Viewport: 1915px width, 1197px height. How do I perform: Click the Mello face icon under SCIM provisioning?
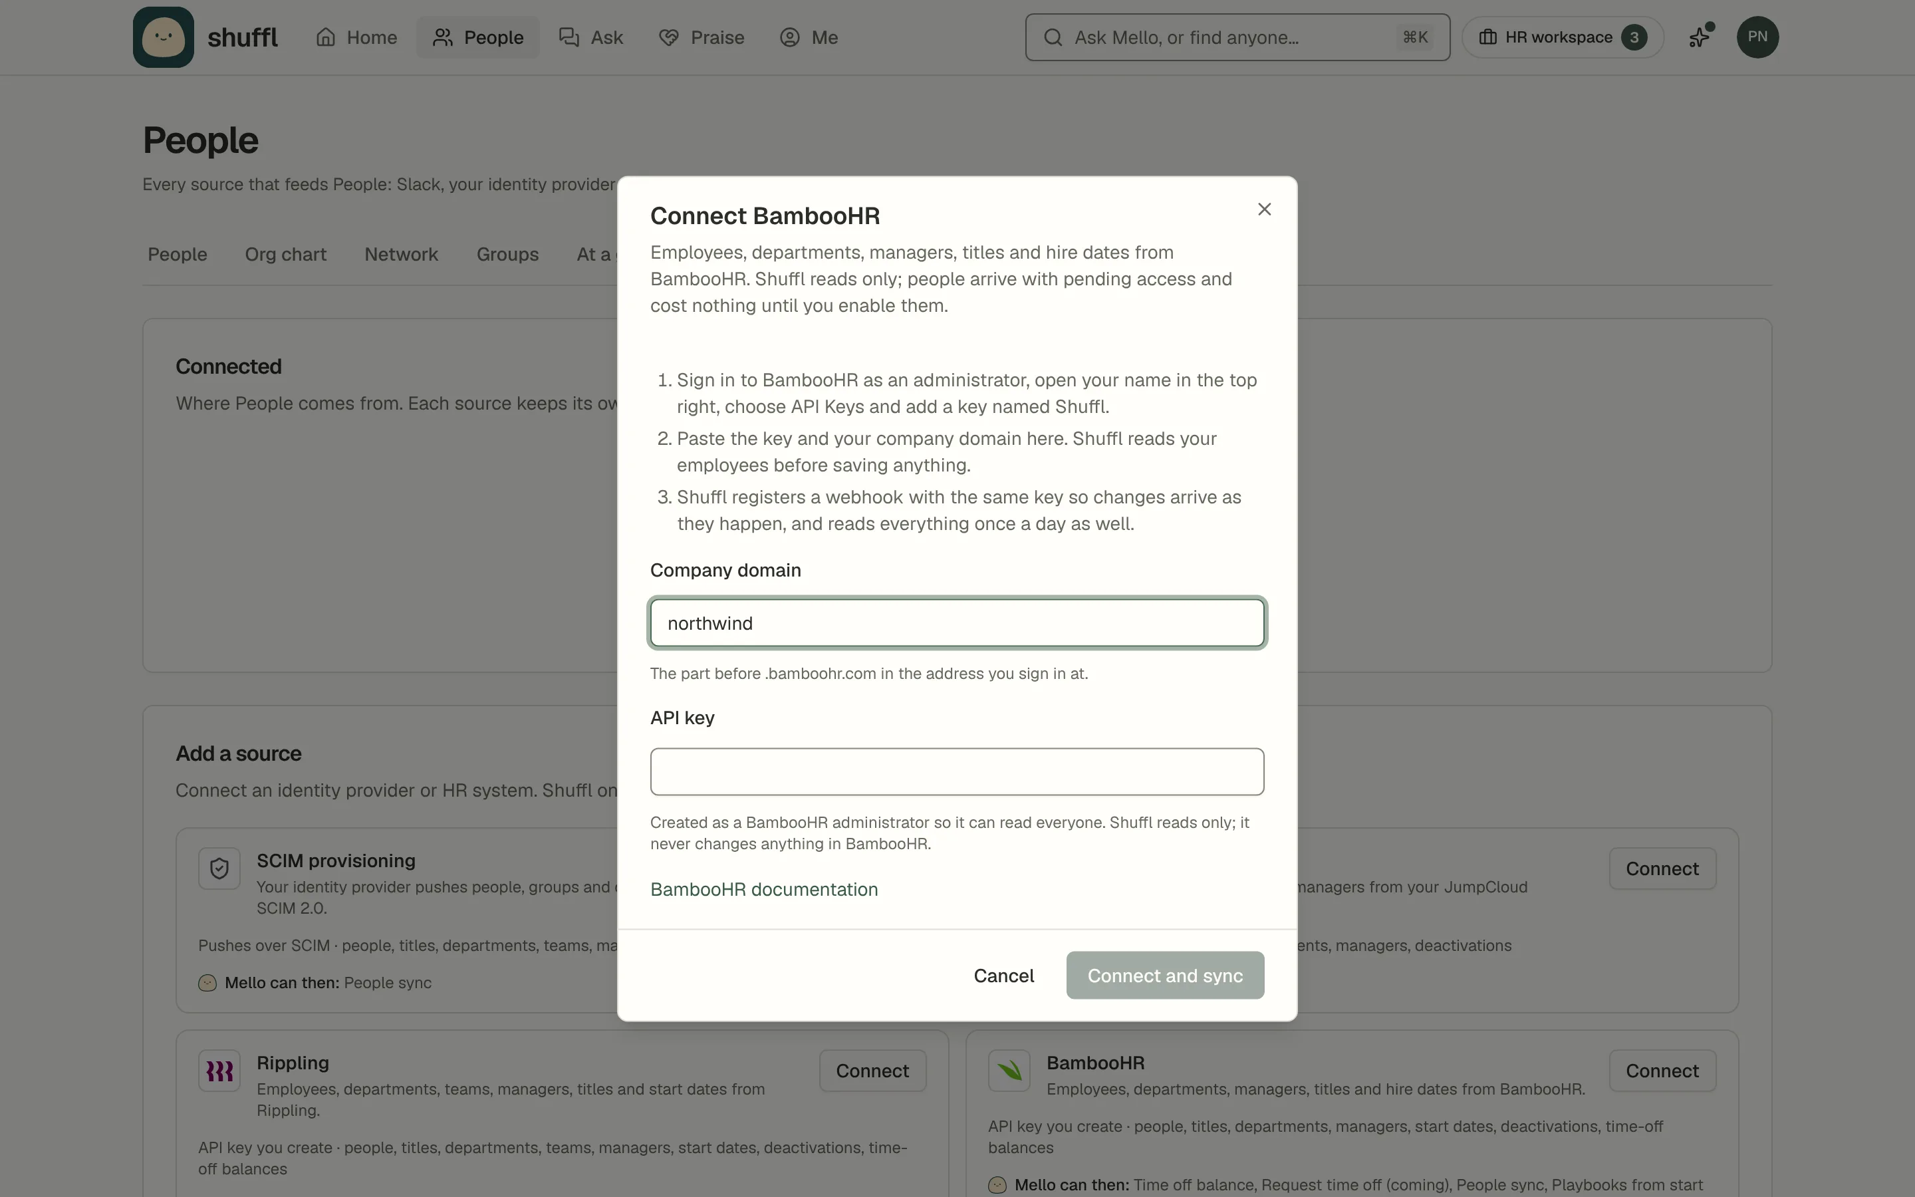coord(207,982)
